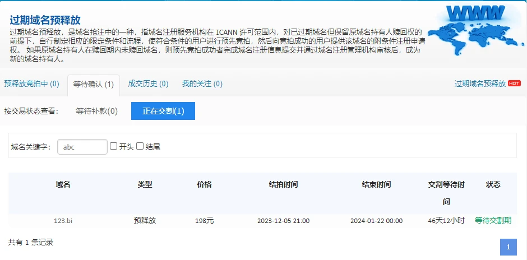Viewport: 527px width, 260px height.
Task: Click the 域名 column header
Action: 63,184
